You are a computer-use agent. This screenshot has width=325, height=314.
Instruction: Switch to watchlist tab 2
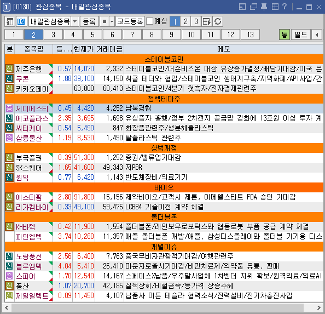tap(33, 35)
